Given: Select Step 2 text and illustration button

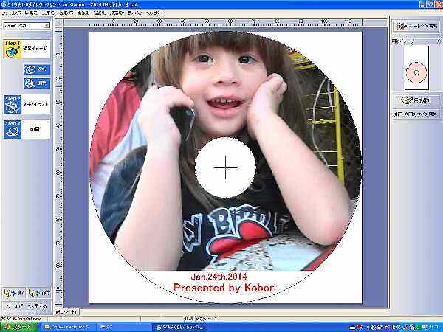Looking at the screenshot, I should (x=27, y=104).
